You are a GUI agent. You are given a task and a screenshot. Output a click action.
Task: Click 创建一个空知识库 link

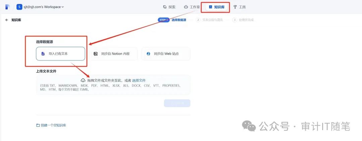tap(53, 125)
